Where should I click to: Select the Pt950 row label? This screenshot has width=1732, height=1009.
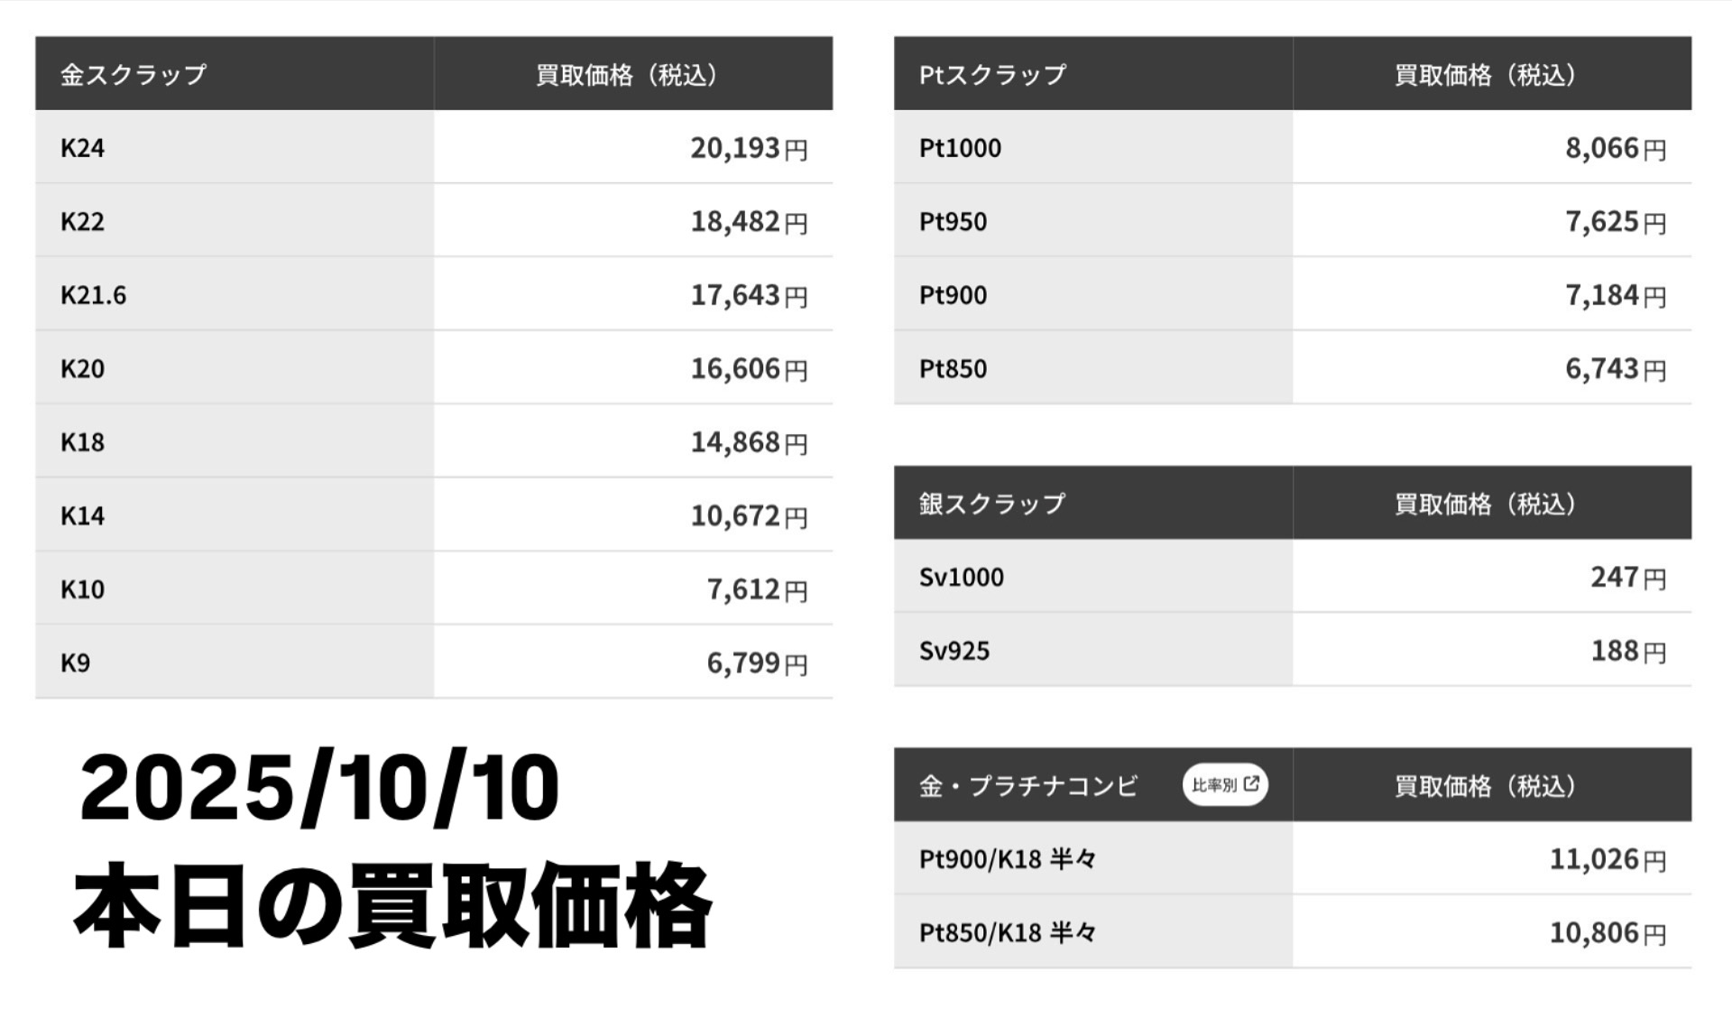953,222
